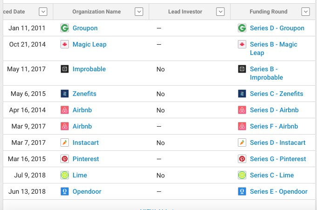Click the Instacart carrot icon in Organization column

tap(65, 142)
